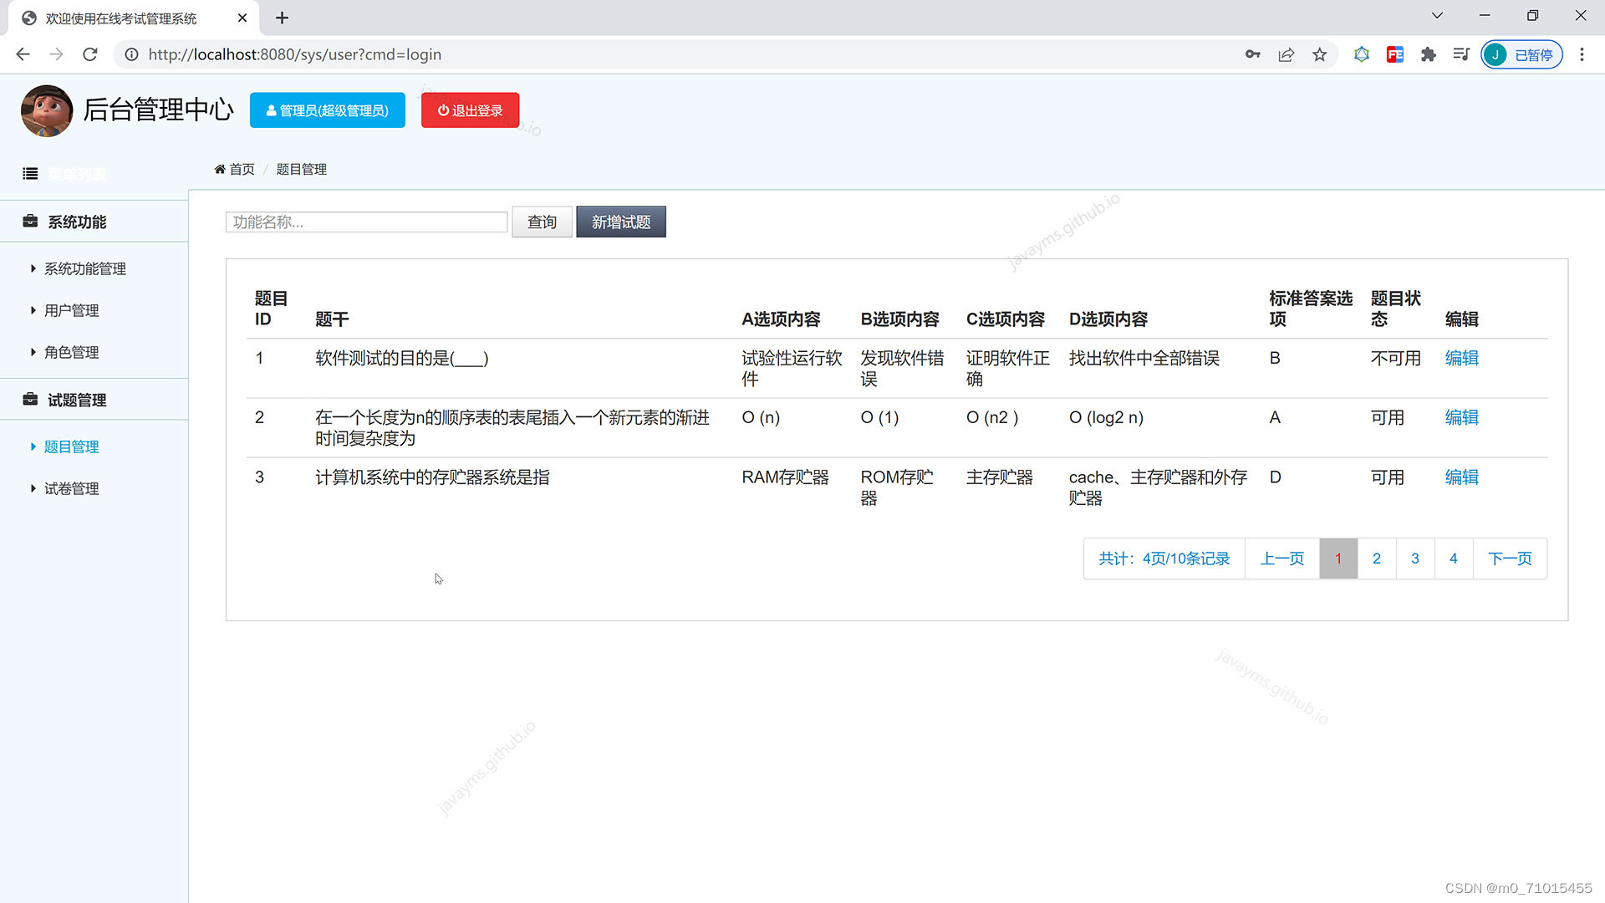The width and height of the screenshot is (1605, 903).
Task: Click the hamburger icon next to 菜单列表
Action: tap(30, 173)
